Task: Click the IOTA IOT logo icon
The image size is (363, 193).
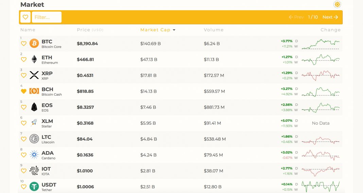Action: [34, 171]
